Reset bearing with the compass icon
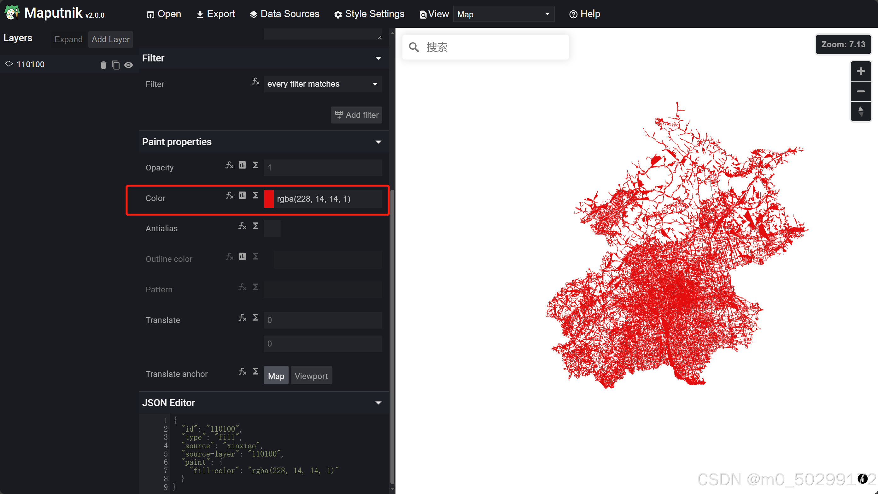The width and height of the screenshot is (878, 494). [860, 111]
